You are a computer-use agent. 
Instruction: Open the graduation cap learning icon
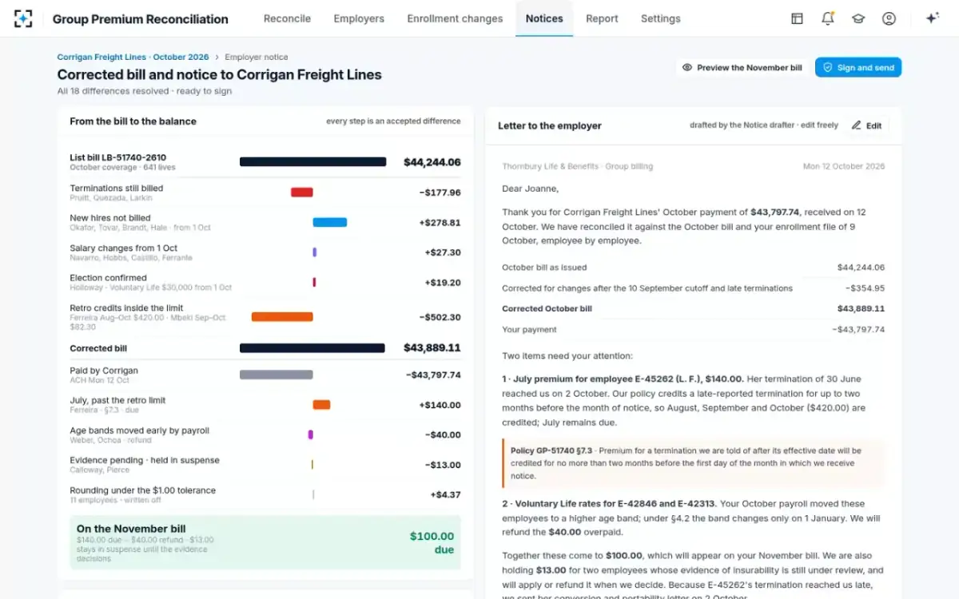point(858,18)
